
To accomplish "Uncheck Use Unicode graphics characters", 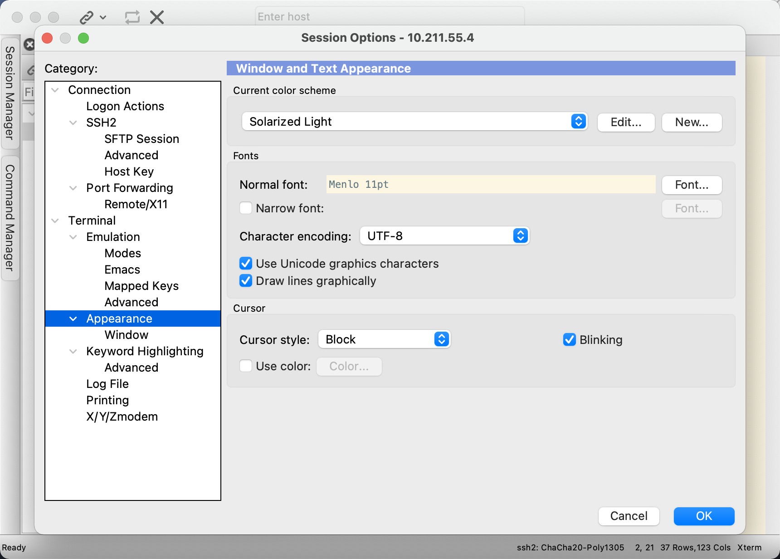I will point(245,263).
